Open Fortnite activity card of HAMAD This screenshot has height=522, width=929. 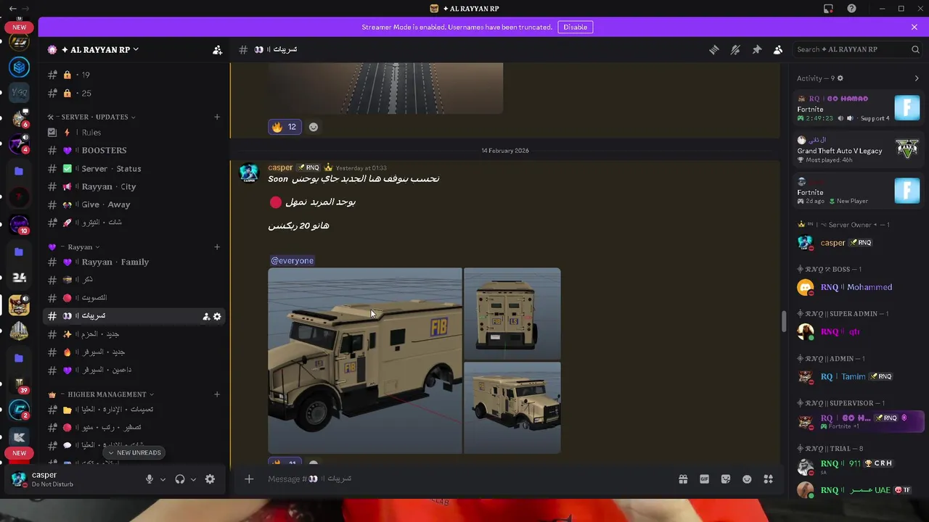click(857, 108)
